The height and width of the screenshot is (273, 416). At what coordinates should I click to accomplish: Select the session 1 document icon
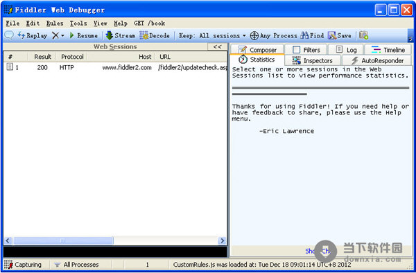(10, 67)
